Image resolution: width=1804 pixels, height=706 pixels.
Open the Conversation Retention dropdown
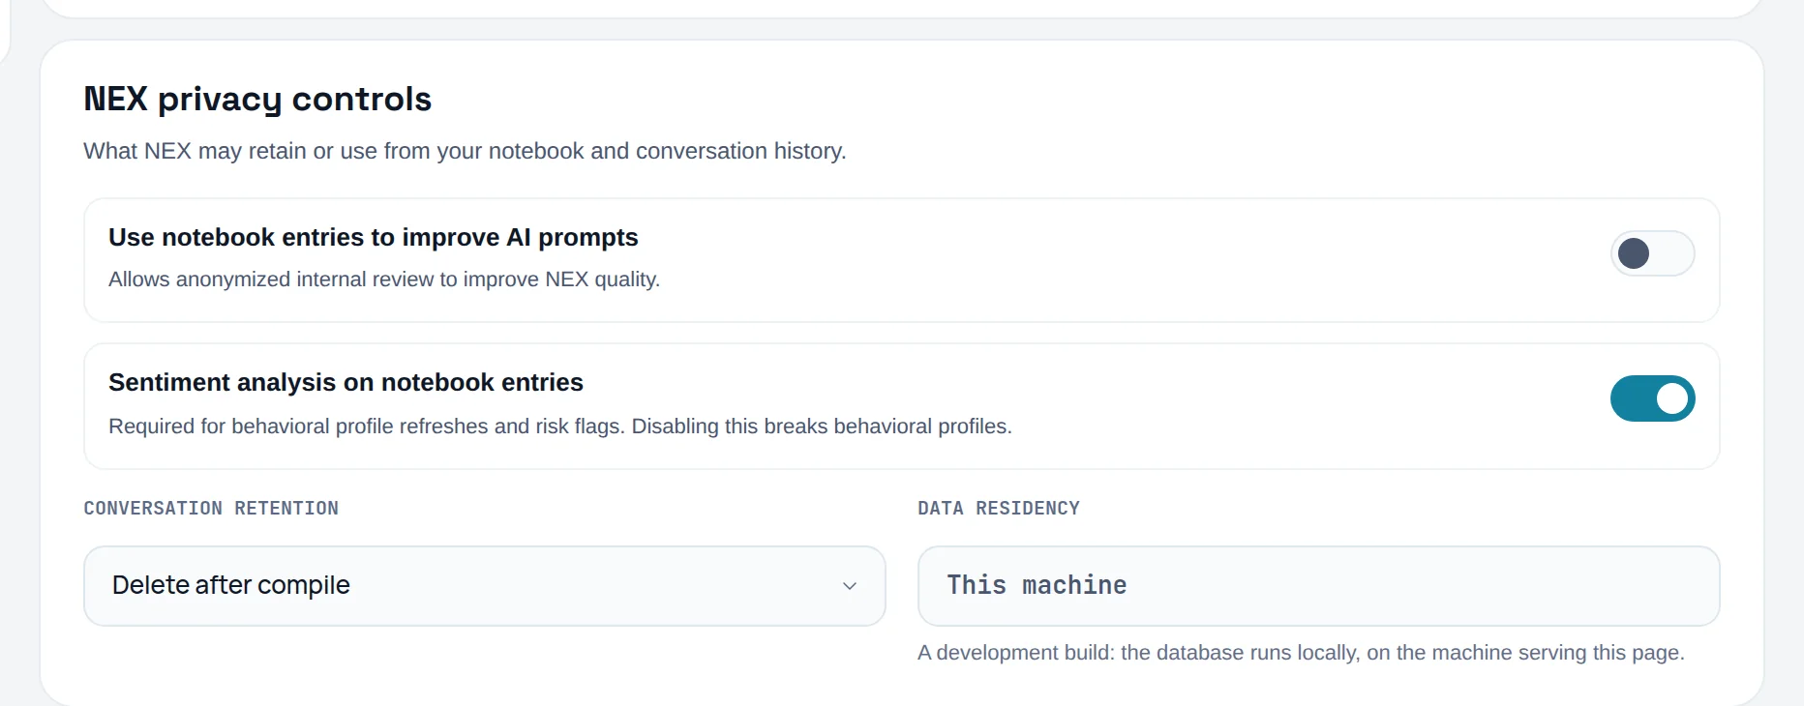[x=485, y=586]
